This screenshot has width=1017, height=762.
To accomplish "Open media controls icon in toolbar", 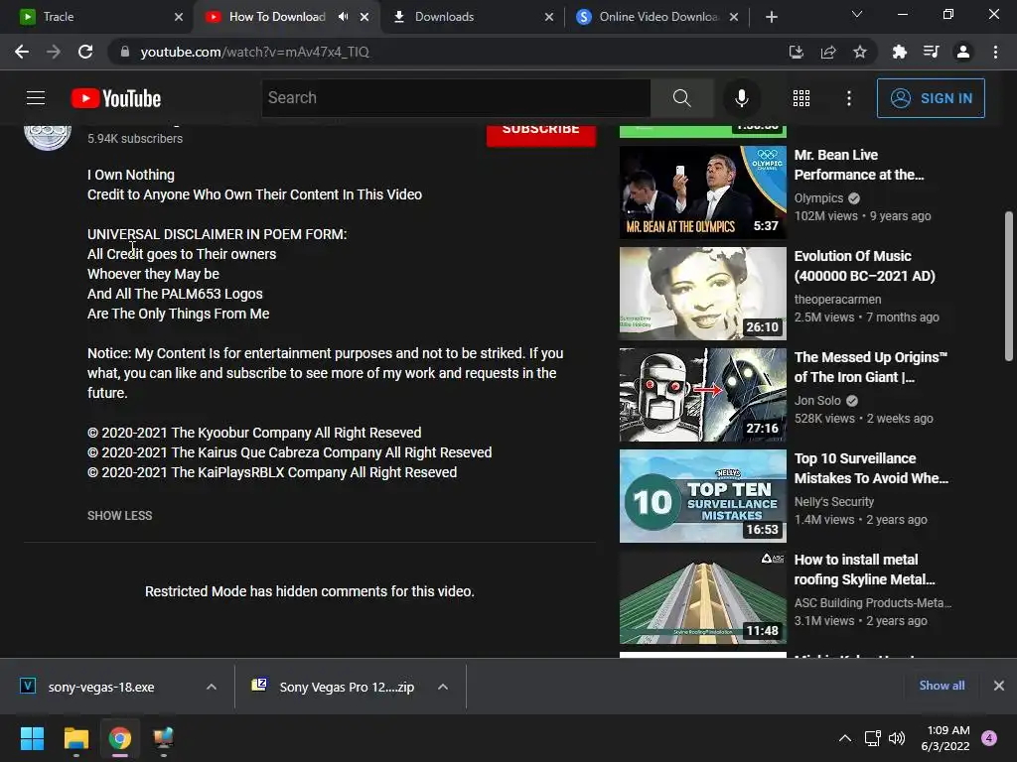I will pos(932,52).
